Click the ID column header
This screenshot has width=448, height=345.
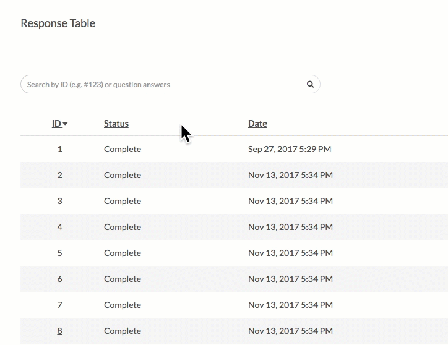tap(56, 124)
